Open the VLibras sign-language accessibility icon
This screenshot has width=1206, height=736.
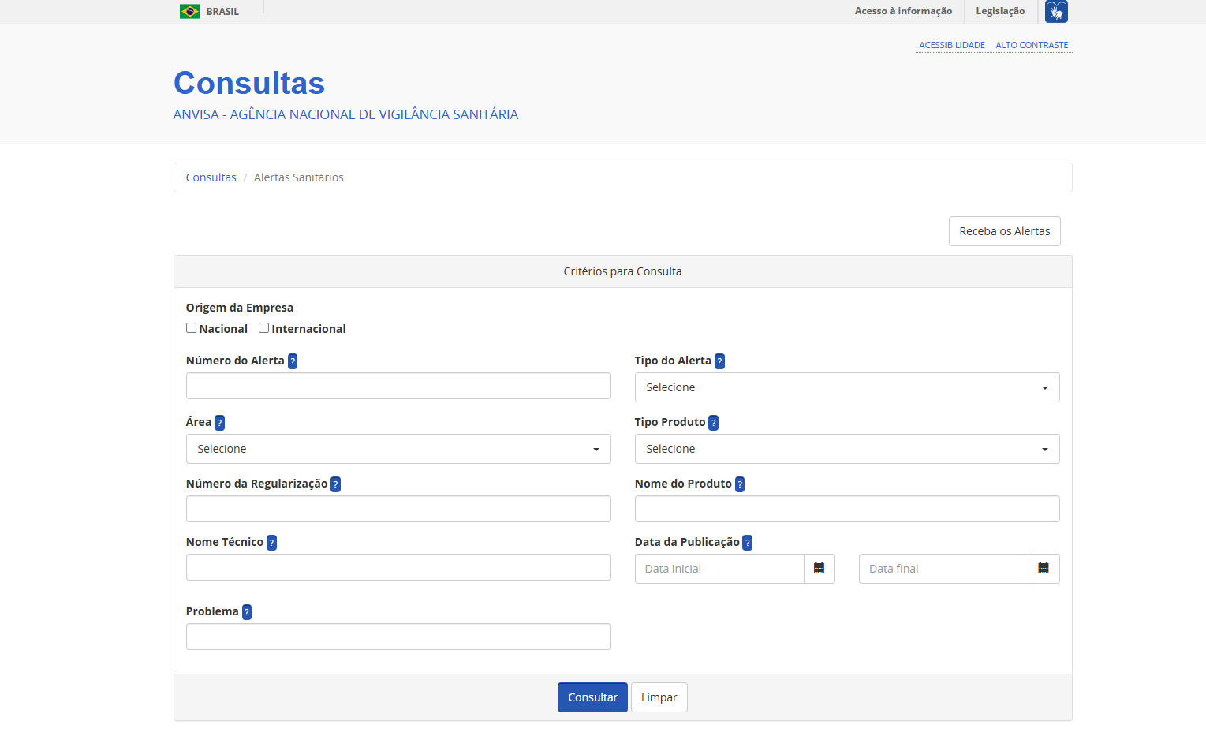[1056, 11]
